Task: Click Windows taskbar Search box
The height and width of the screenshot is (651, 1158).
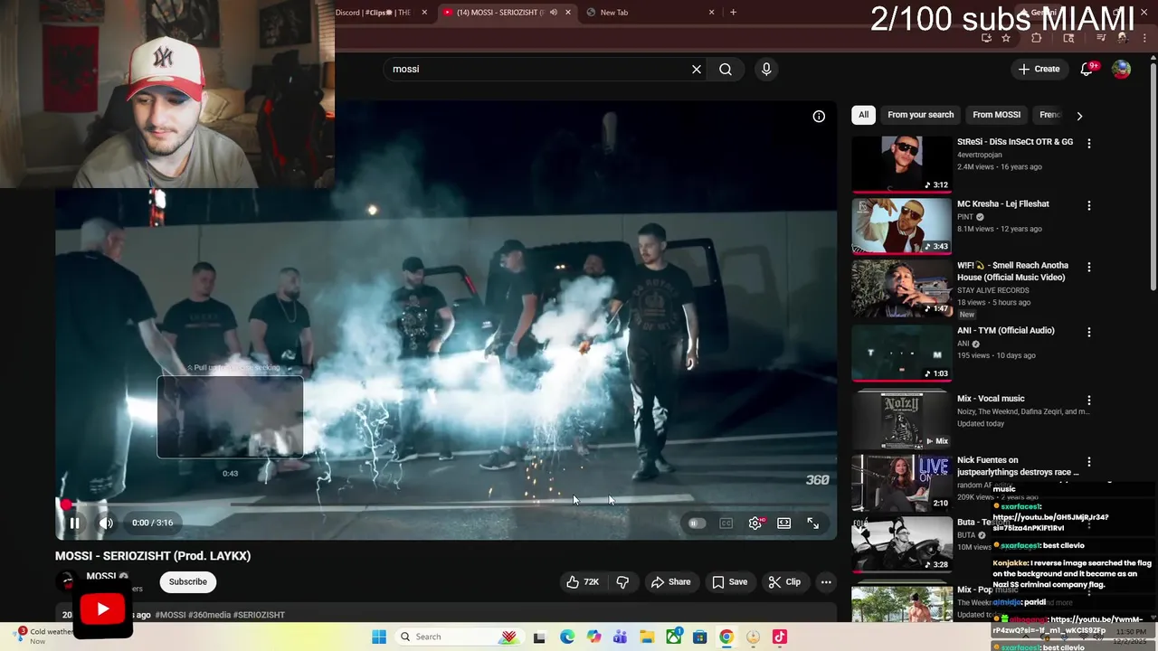Action: [x=460, y=637]
